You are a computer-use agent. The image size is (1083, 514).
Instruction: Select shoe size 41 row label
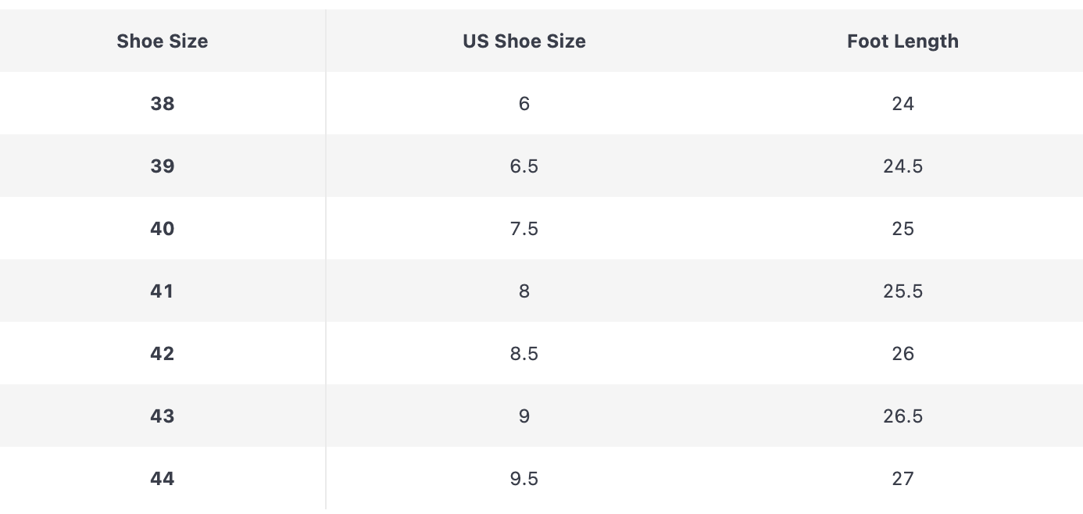pyautogui.click(x=163, y=291)
